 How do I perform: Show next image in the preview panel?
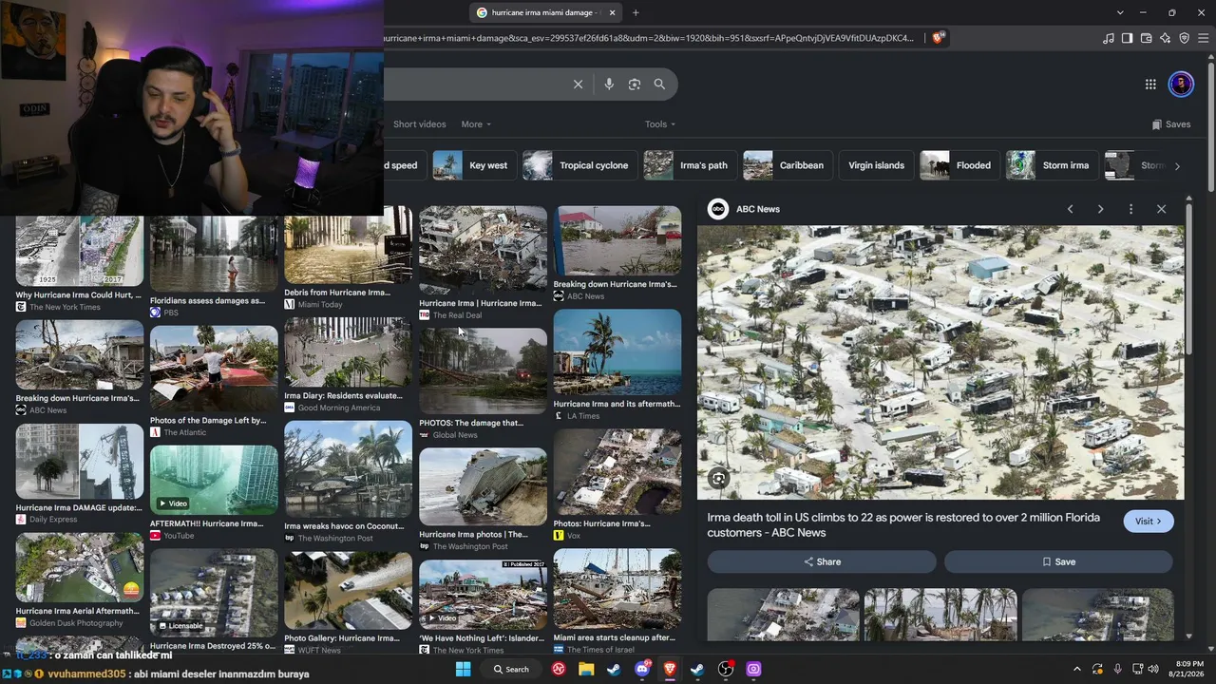pyautogui.click(x=1100, y=209)
